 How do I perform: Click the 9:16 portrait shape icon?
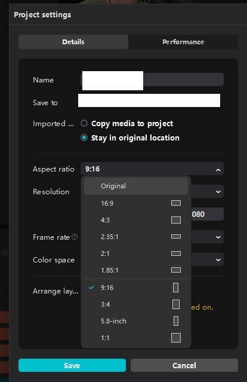(175, 288)
